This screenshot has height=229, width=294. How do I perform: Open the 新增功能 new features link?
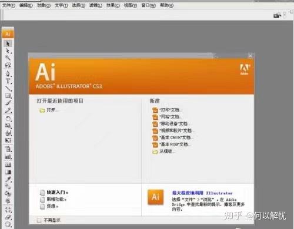tap(54, 200)
